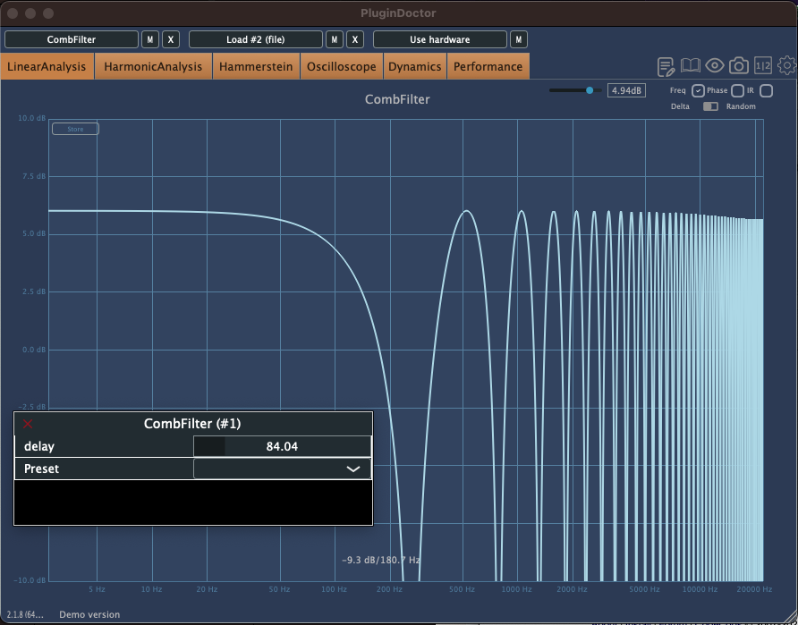This screenshot has width=798, height=625.
Task: Click the 500 Hz axis label
Action: tap(463, 589)
